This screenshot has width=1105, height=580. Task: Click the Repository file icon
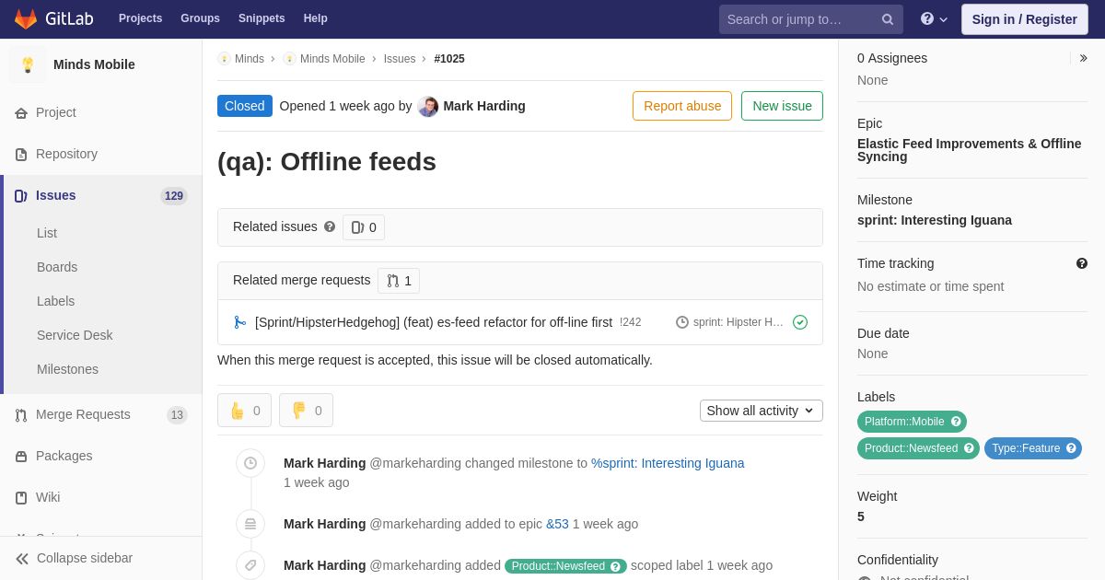click(21, 154)
